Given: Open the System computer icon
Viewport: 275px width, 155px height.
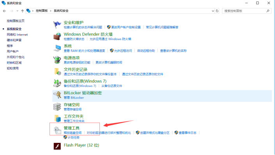Looking at the screenshot, I should click(x=57, y=48).
